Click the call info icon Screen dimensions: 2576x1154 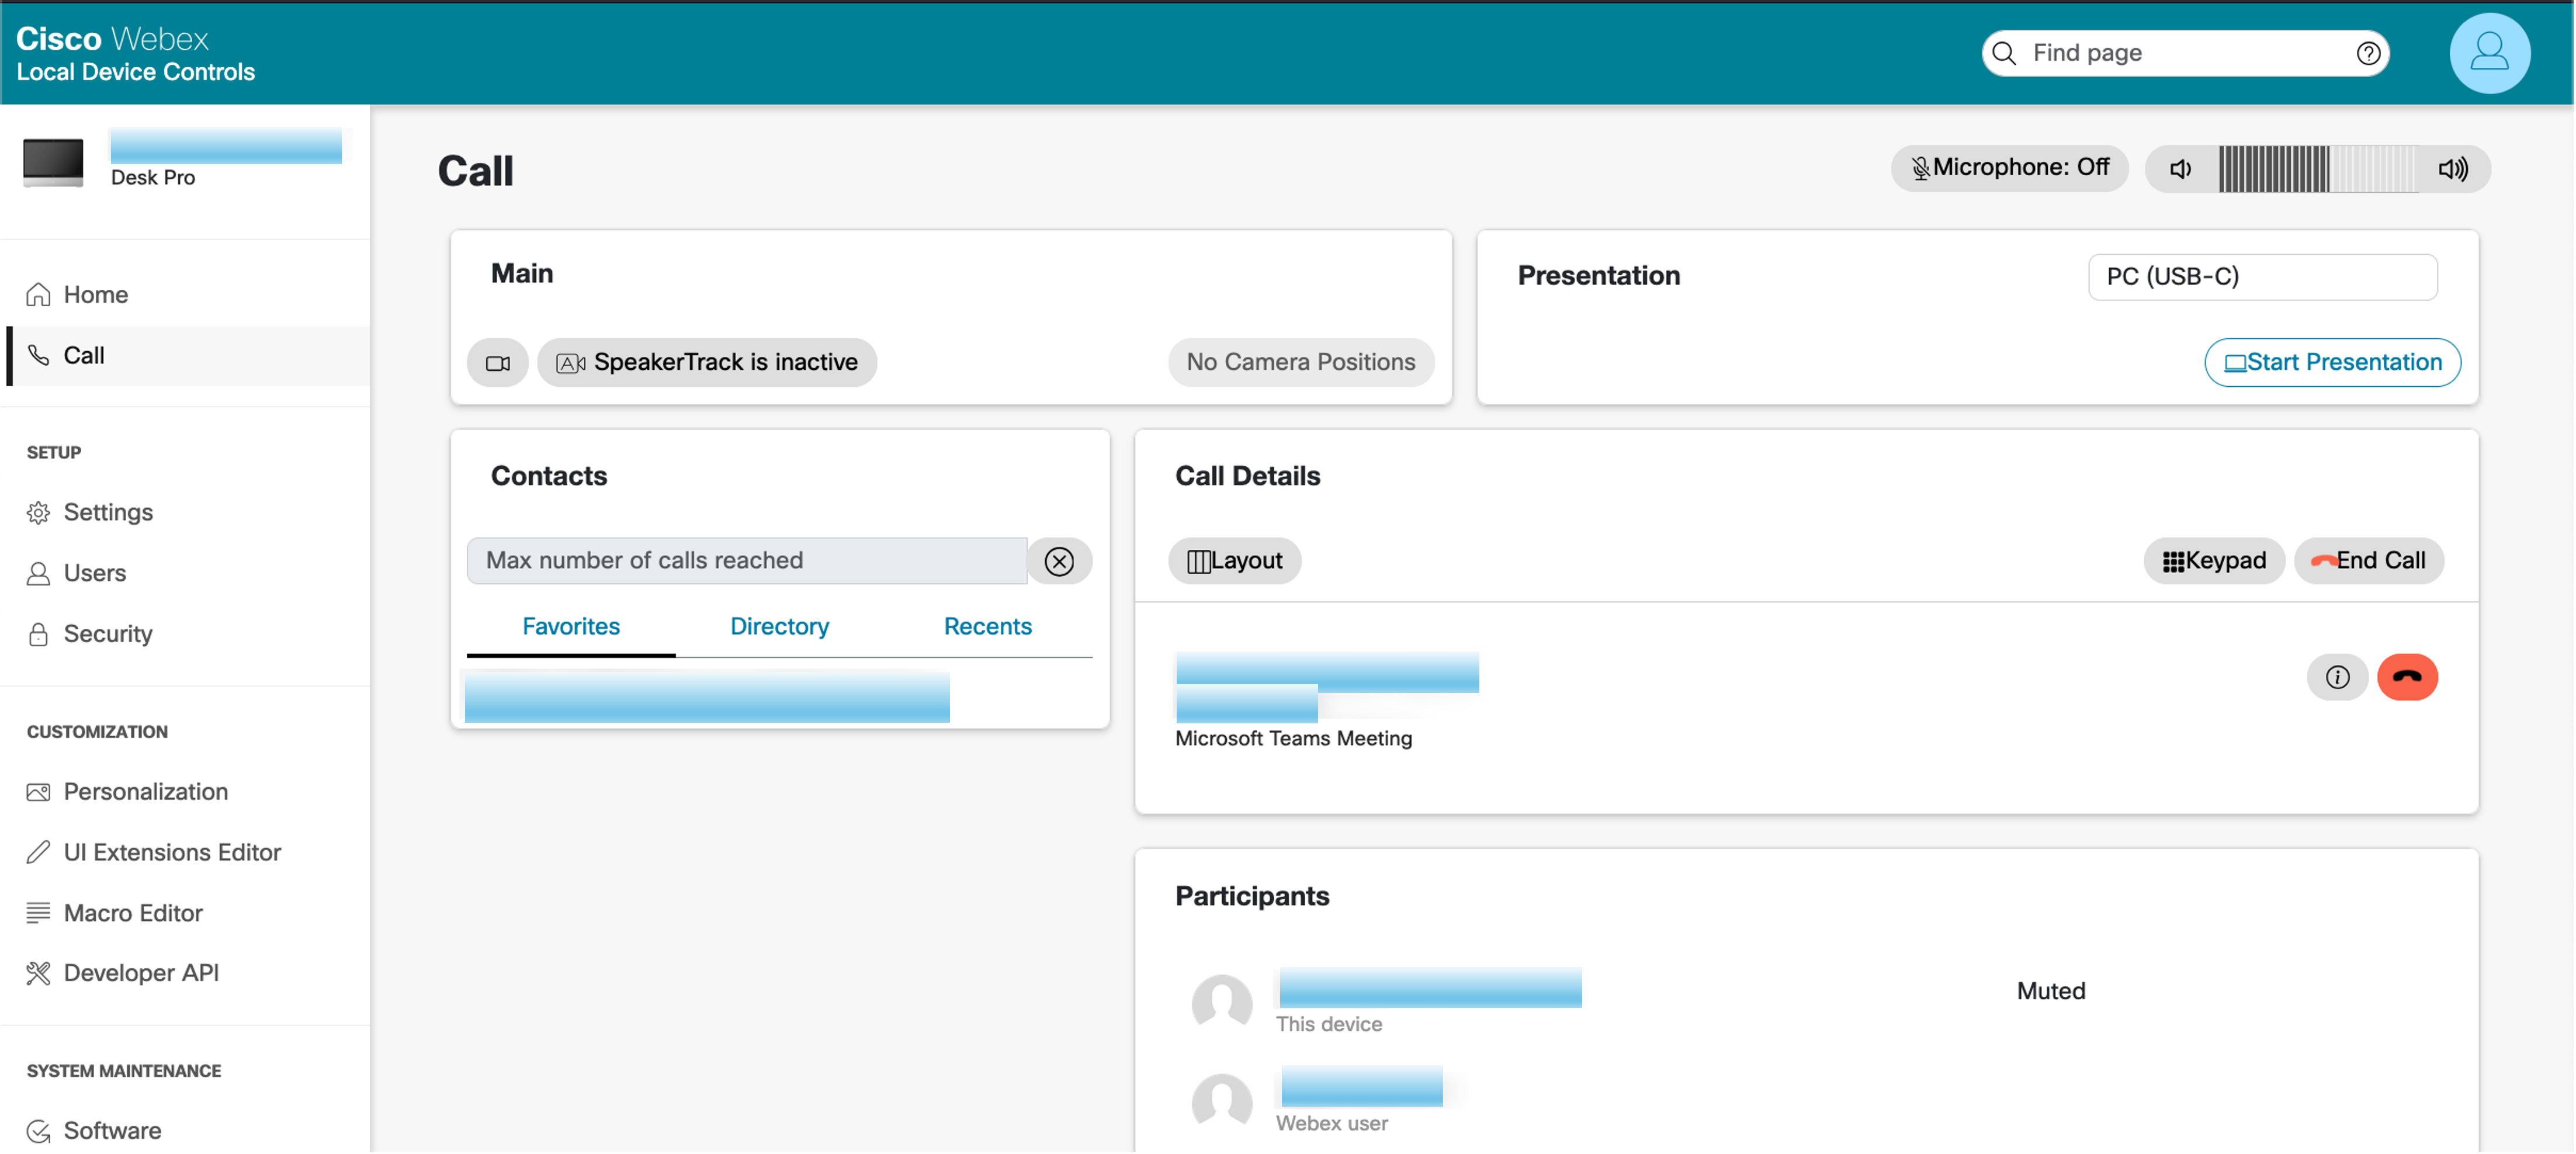2337,677
